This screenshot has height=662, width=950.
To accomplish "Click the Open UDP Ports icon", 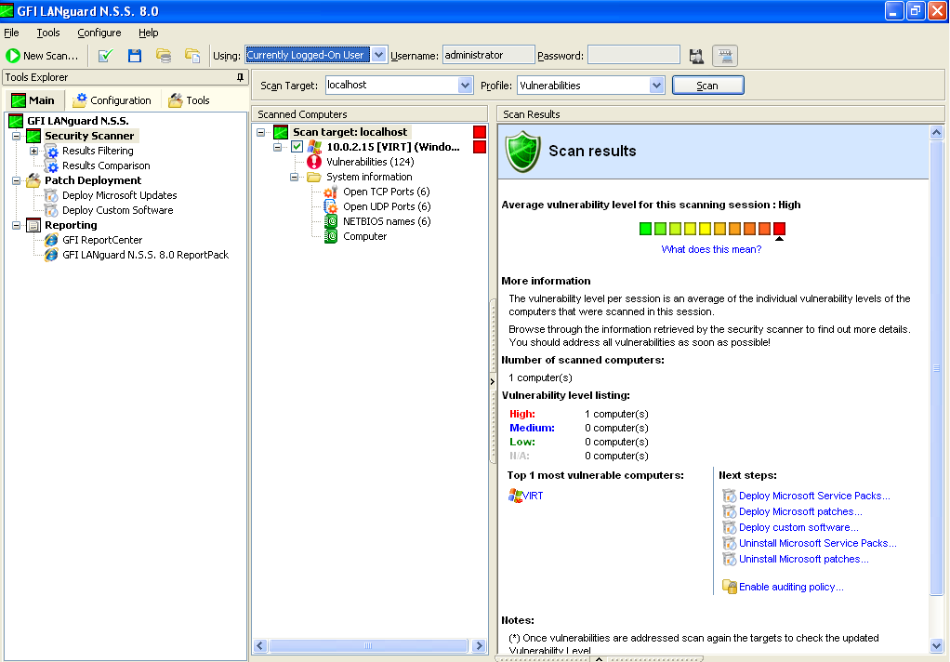I will [x=330, y=206].
